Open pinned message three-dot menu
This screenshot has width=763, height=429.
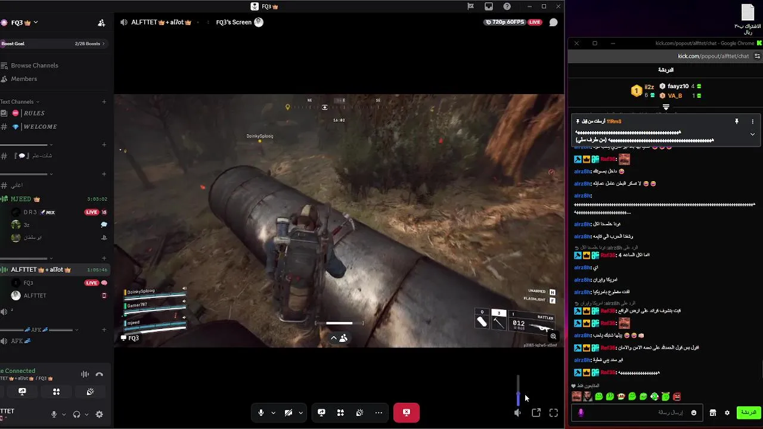(752, 121)
